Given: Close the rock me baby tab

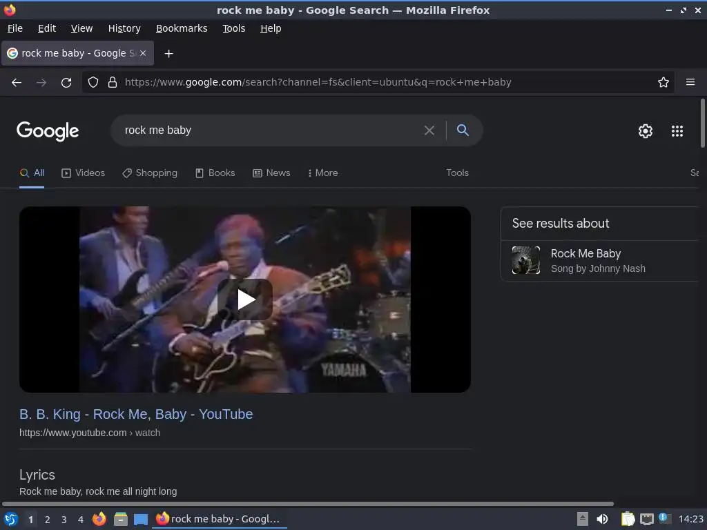Looking at the screenshot, I should pyautogui.click(x=143, y=53).
